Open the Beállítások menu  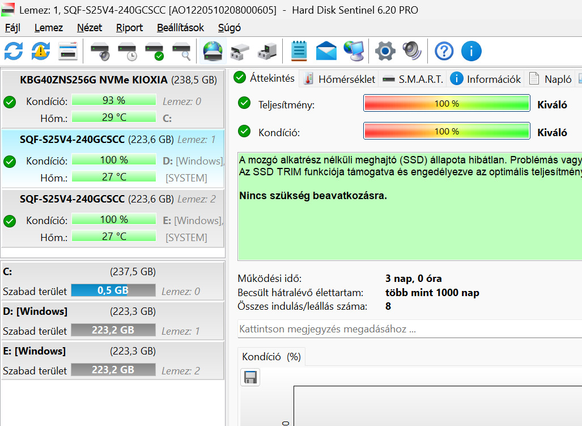pos(180,28)
